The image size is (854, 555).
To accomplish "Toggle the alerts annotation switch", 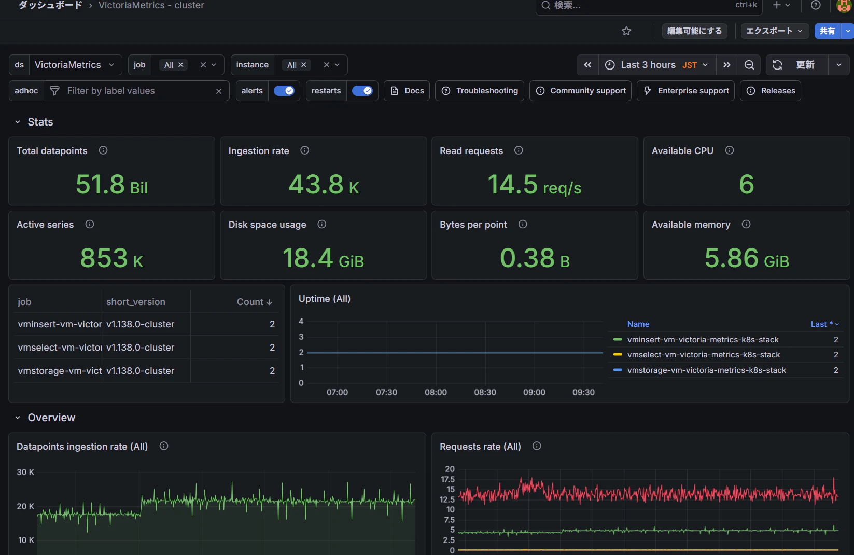I will [x=284, y=91].
